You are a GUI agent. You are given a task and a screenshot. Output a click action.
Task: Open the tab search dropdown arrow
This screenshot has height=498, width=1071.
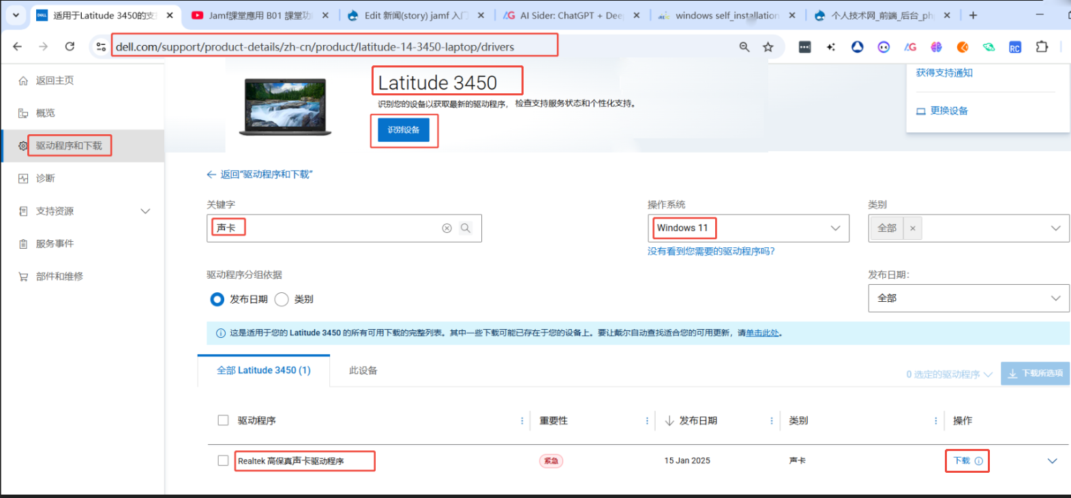pos(16,15)
